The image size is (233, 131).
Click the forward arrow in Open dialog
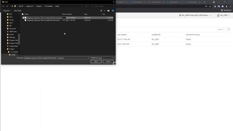7,6
